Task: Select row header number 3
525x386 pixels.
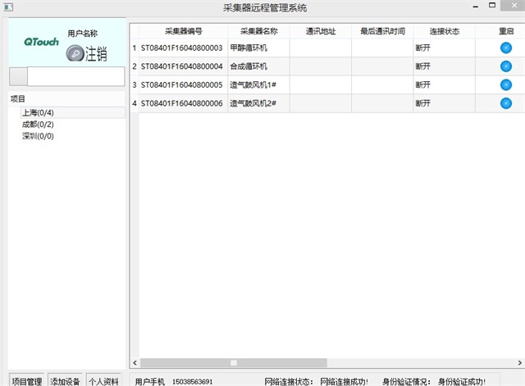Action: click(135, 84)
